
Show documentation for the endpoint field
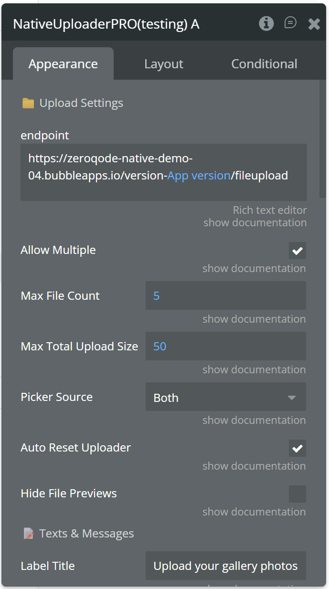[255, 222]
